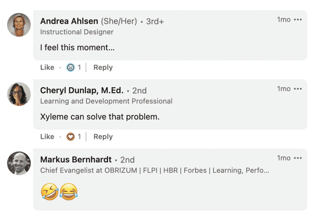The width and height of the screenshot is (312, 213).
Task: Open Andrea Ahlsen's profile photo
Action: pyautogui.click(x=19, y=25)
